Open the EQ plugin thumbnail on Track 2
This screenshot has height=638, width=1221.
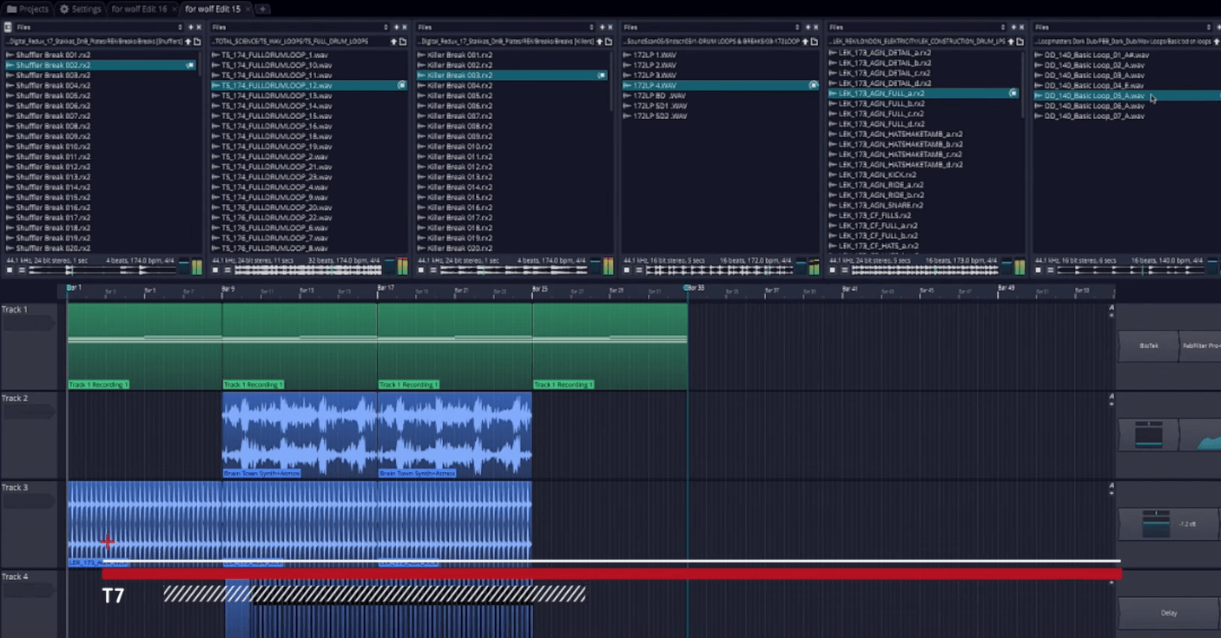(1150, 435)
